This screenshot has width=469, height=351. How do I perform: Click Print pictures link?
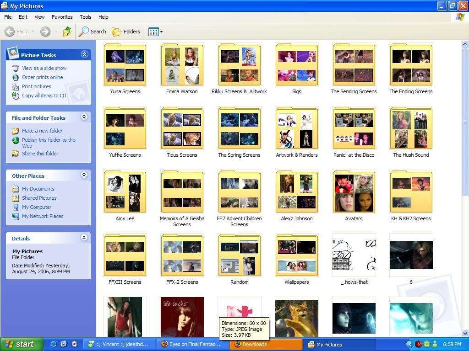point(37,86)
